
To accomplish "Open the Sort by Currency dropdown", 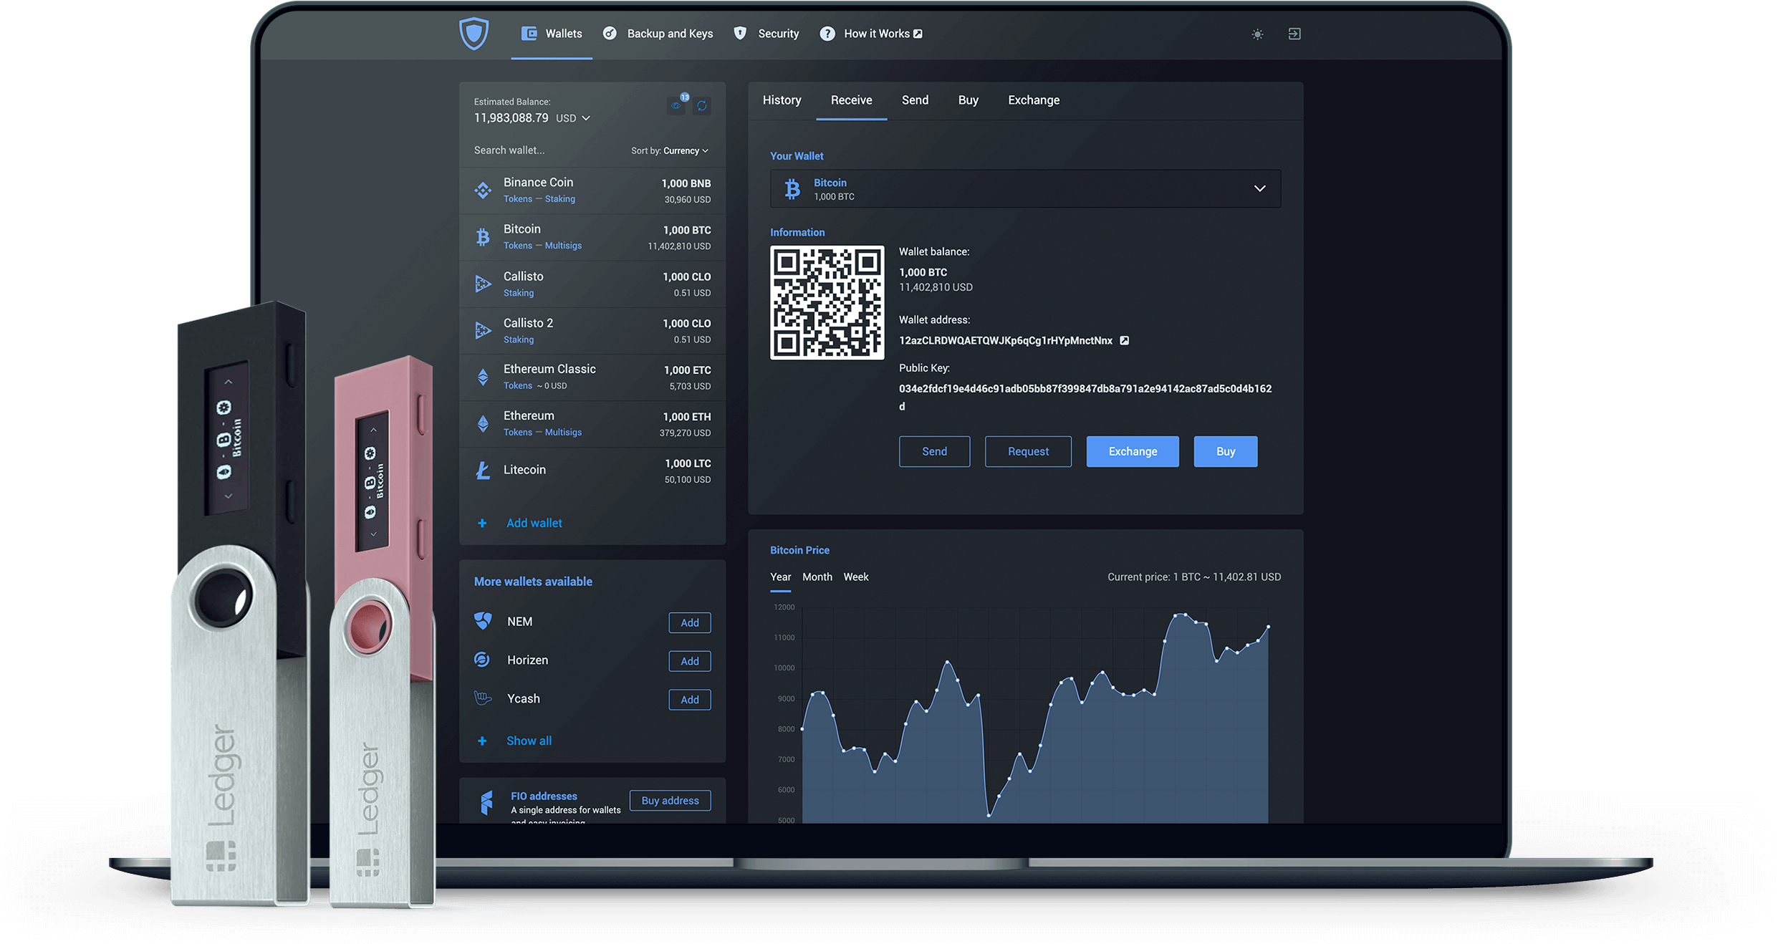I will [682, 150].
